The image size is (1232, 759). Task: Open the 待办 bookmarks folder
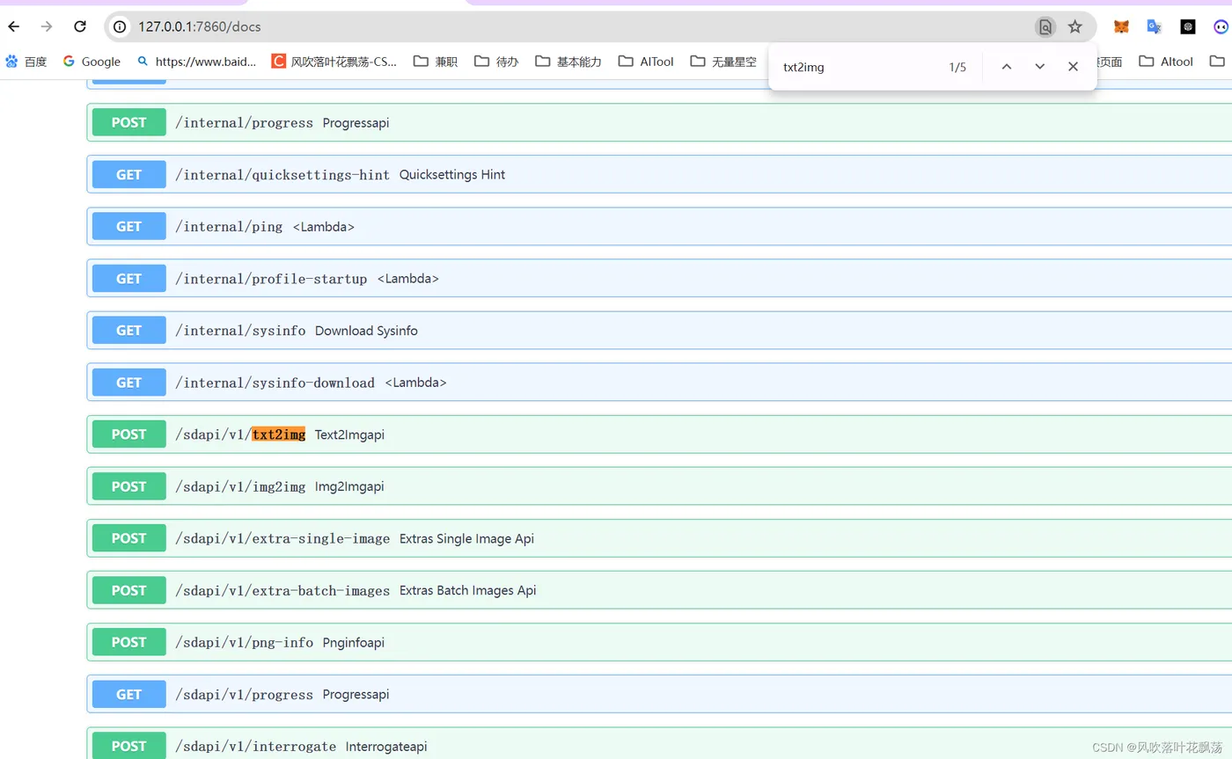click(x=496, y=62)
